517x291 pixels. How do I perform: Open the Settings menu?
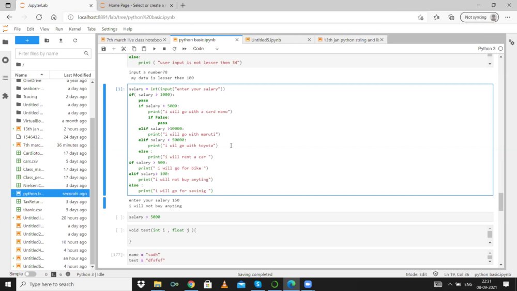109,28
